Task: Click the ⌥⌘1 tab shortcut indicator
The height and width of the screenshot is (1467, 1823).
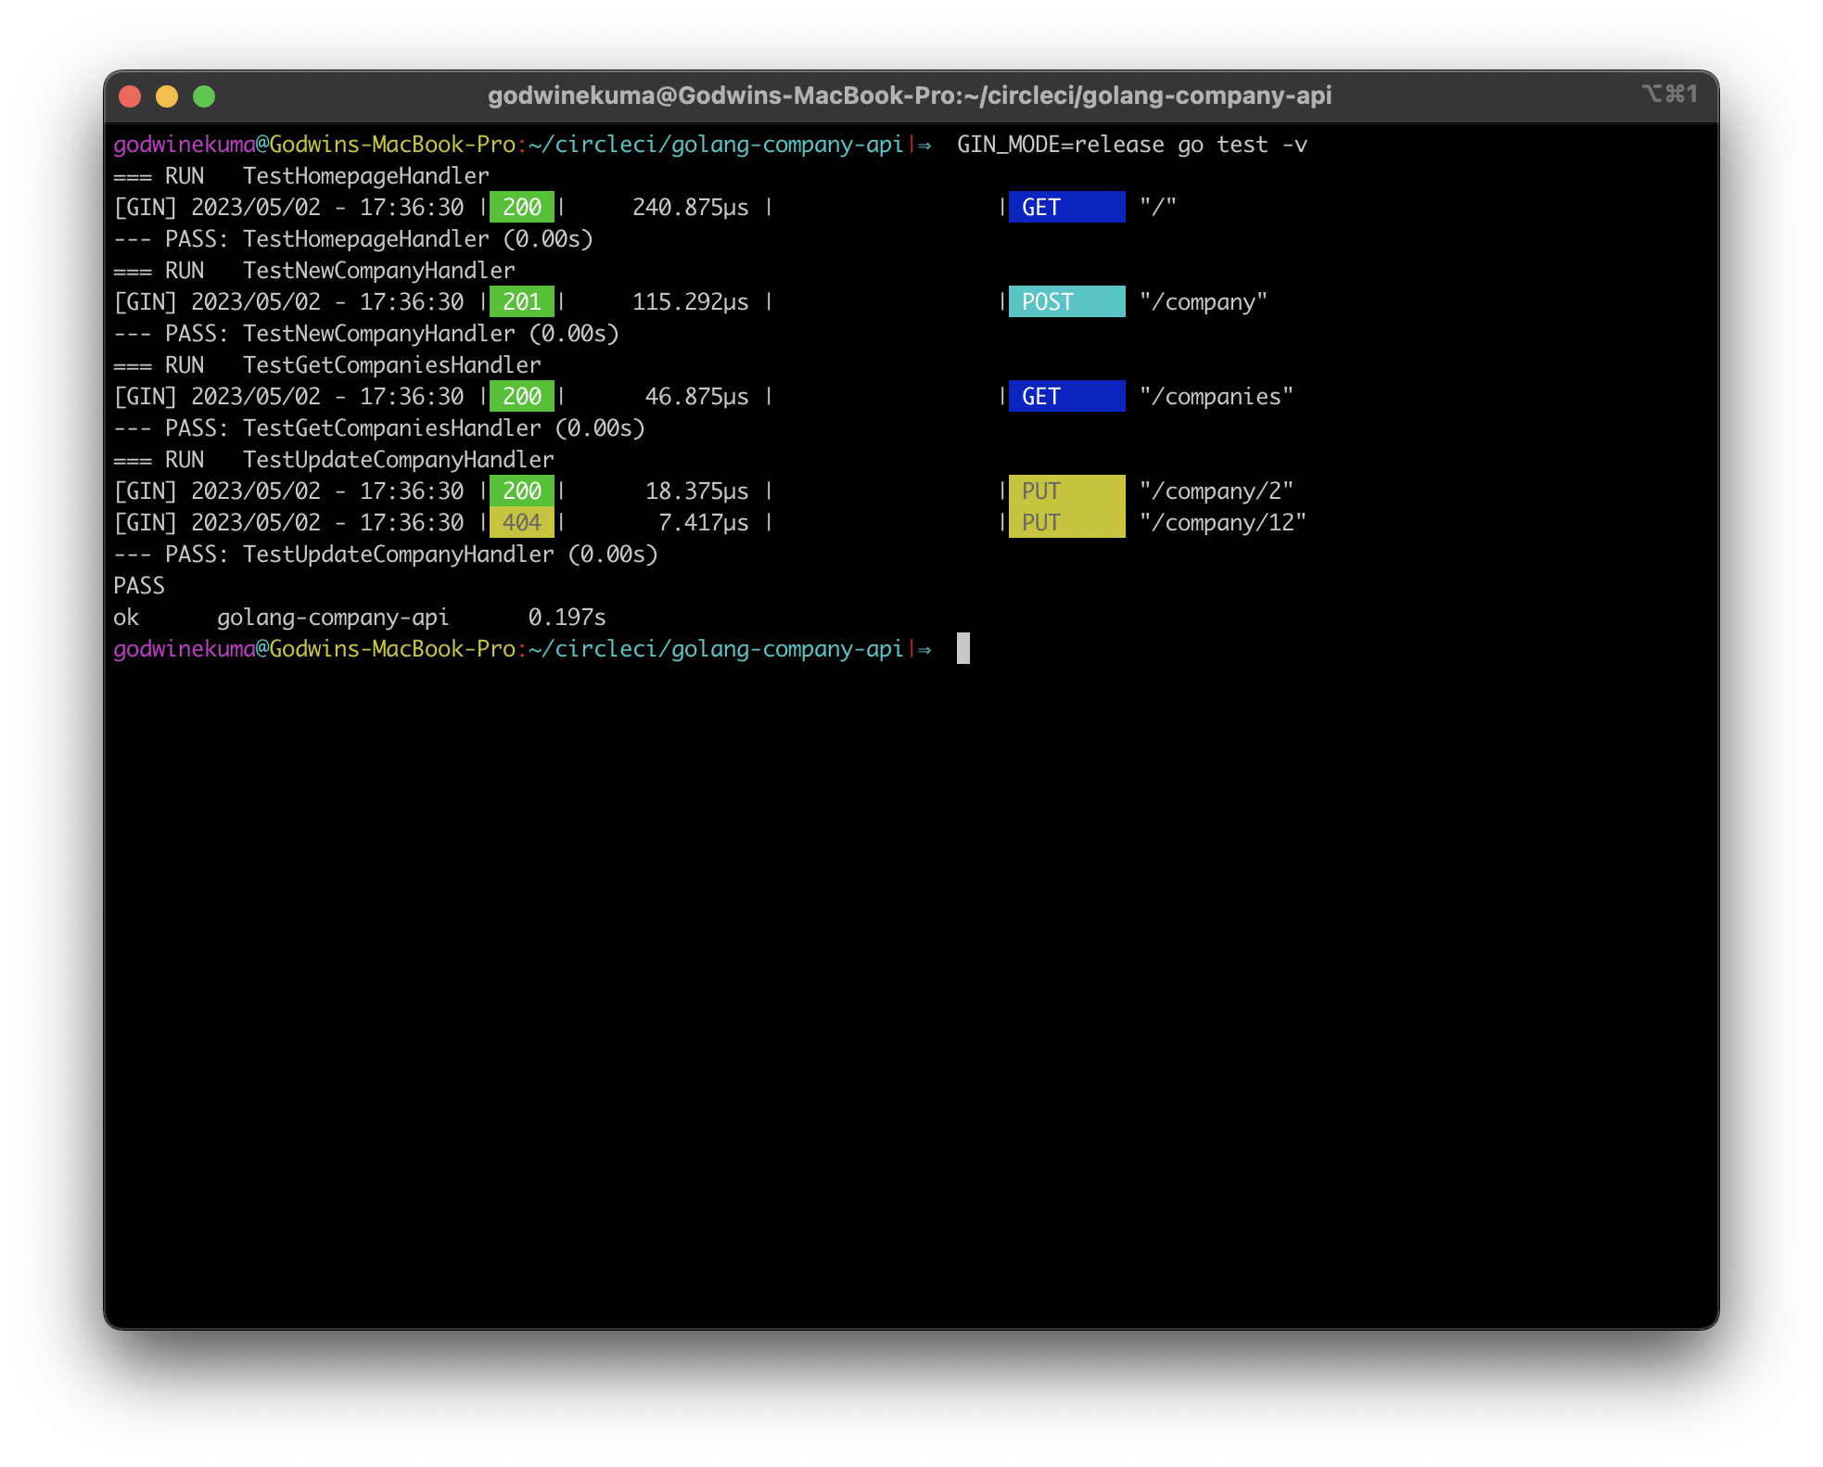Action: [1670, 95]
